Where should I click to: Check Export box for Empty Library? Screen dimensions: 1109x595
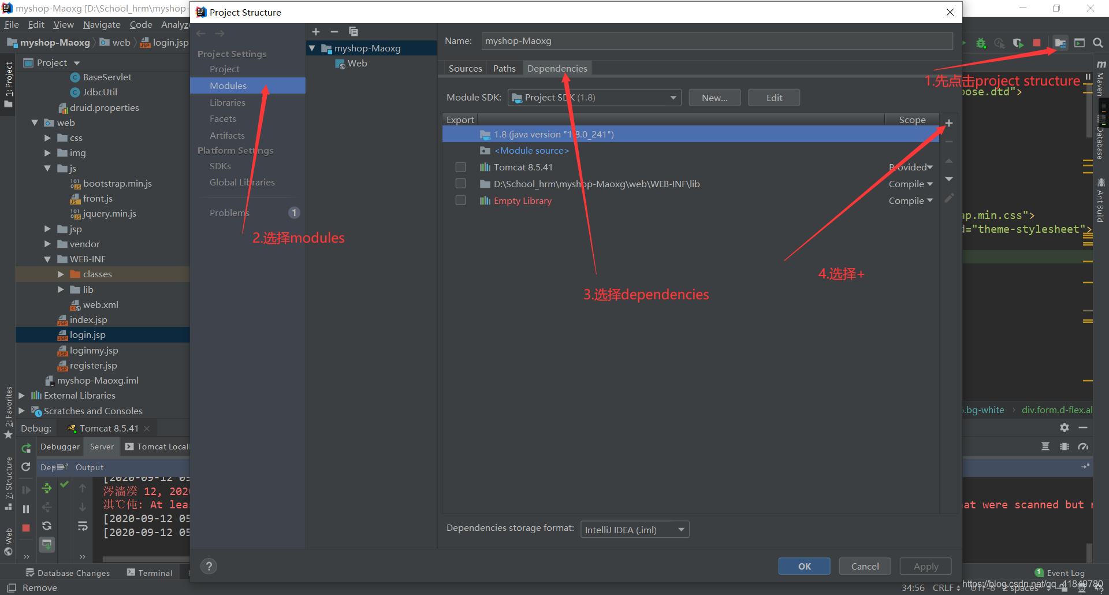pos(460,200)
